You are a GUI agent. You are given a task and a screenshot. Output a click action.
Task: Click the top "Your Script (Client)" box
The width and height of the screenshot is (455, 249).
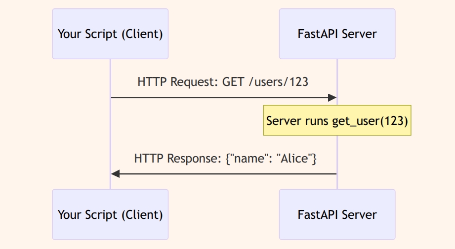tap(110, 34)
